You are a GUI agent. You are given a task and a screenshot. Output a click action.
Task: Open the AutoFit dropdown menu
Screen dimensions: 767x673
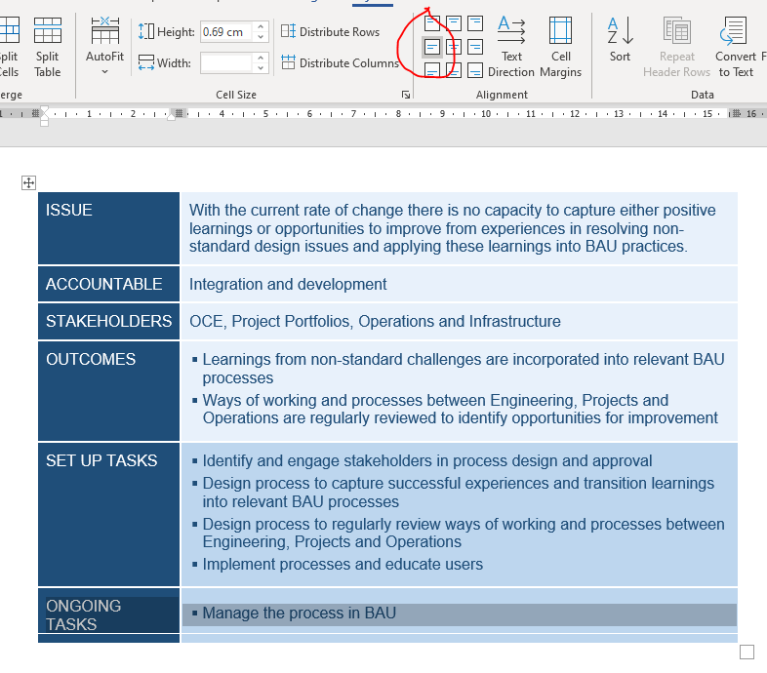(104, 47)
